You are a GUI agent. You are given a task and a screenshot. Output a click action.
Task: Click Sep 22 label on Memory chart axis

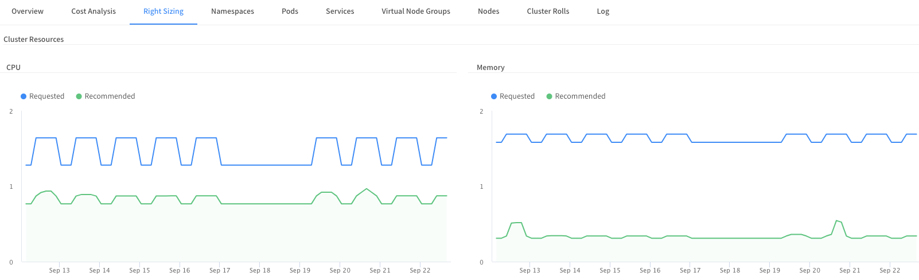point(890,270)
